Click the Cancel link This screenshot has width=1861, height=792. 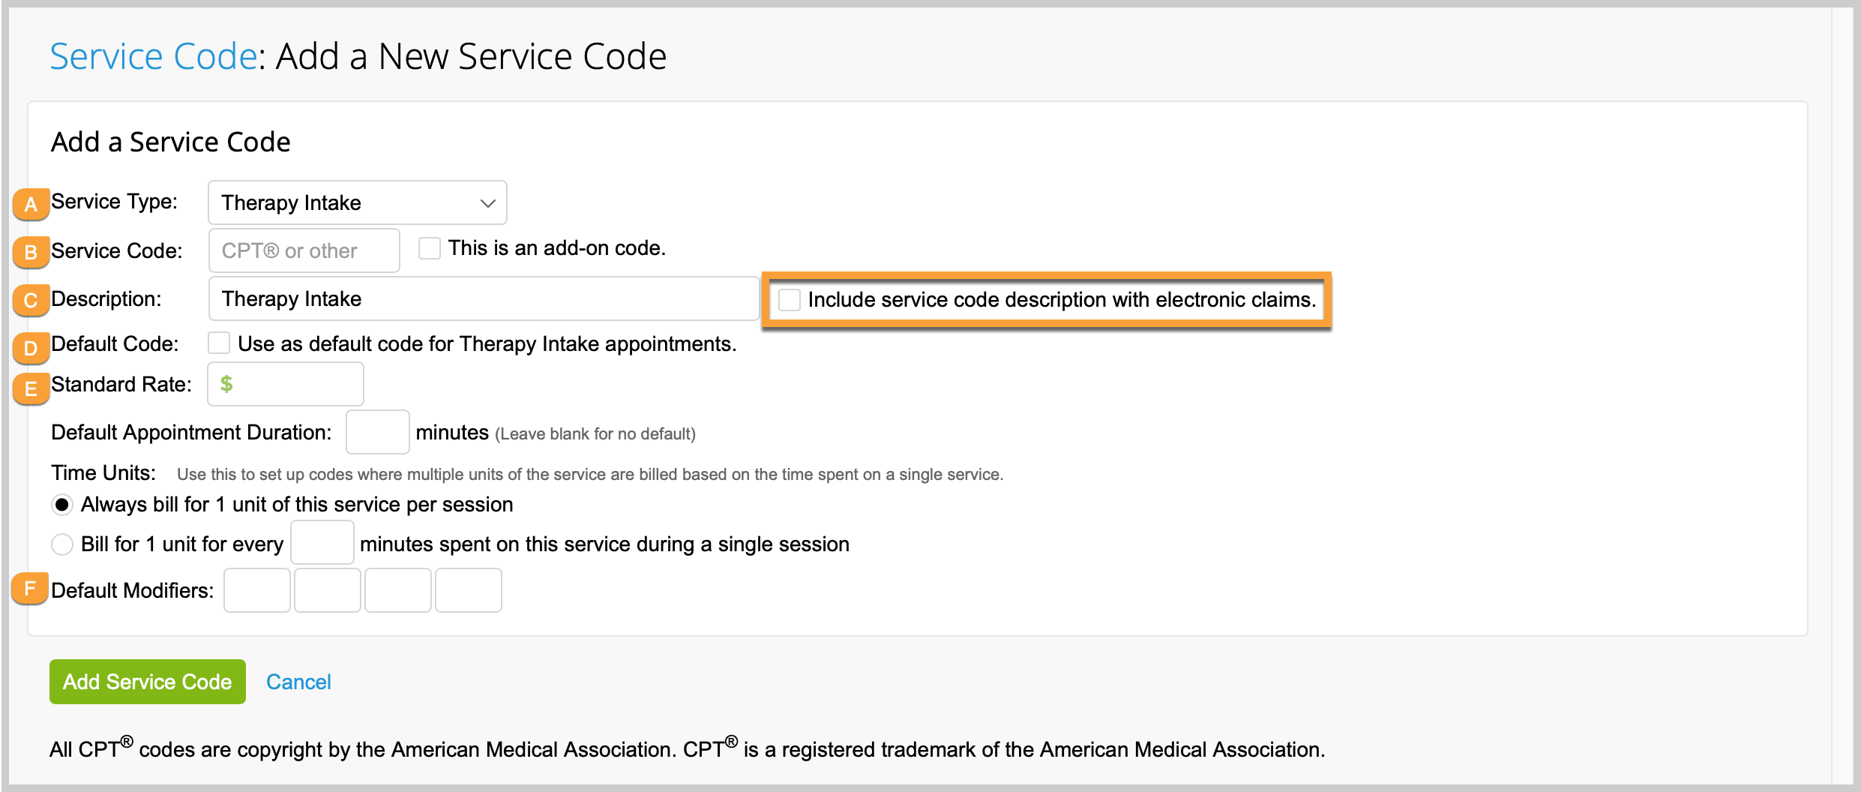(298, 682)
